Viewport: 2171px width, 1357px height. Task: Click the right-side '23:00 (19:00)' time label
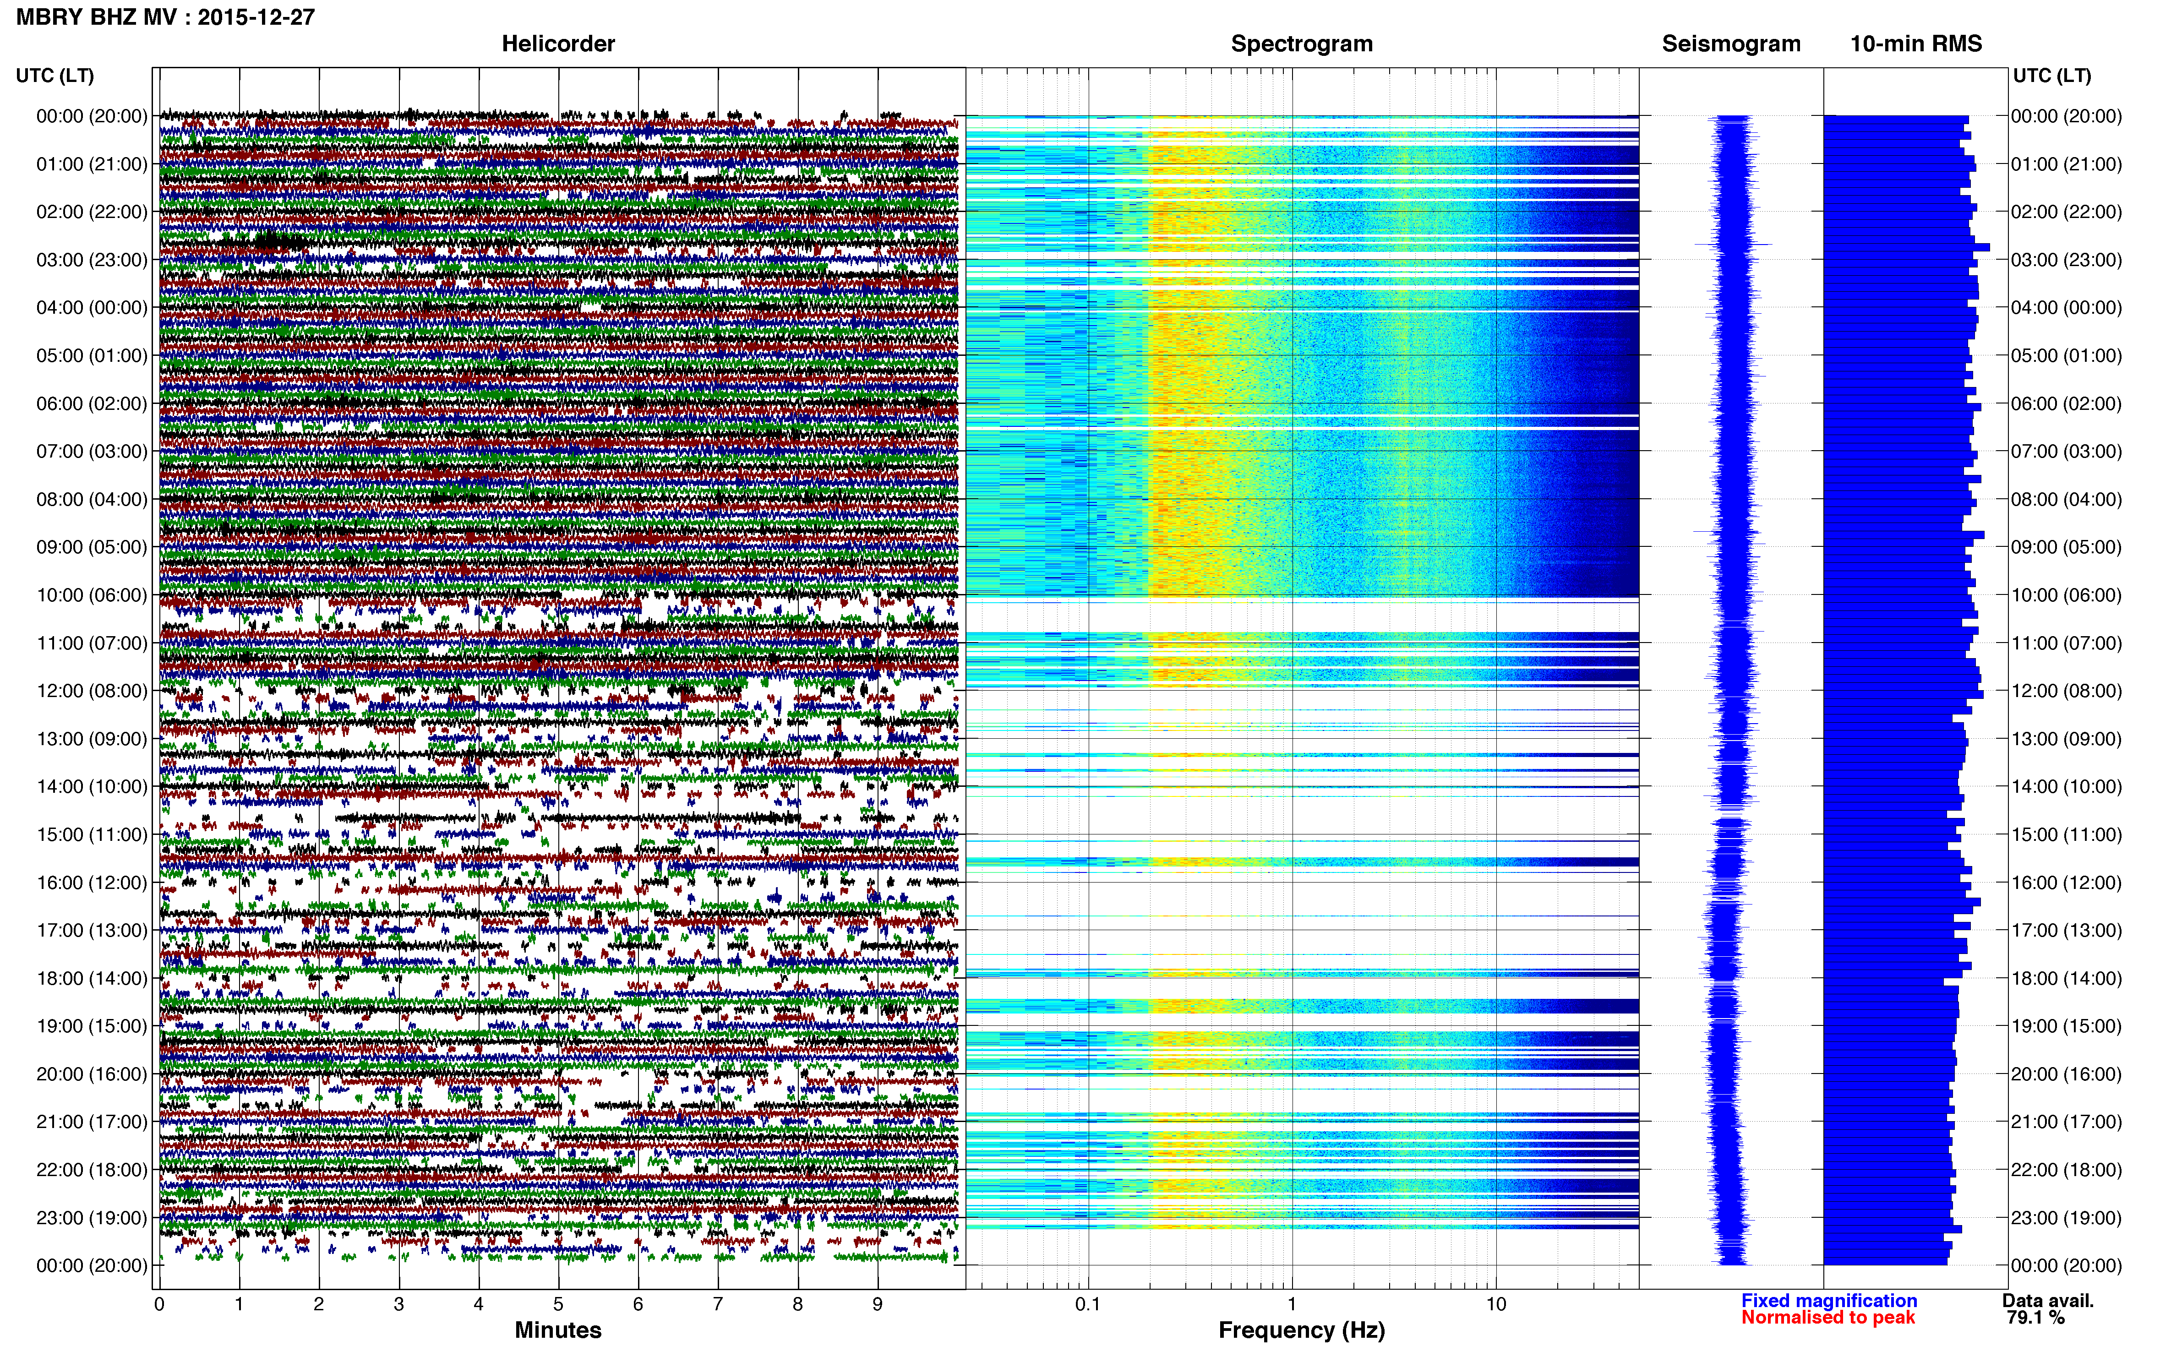(x=2066, y=1218)
